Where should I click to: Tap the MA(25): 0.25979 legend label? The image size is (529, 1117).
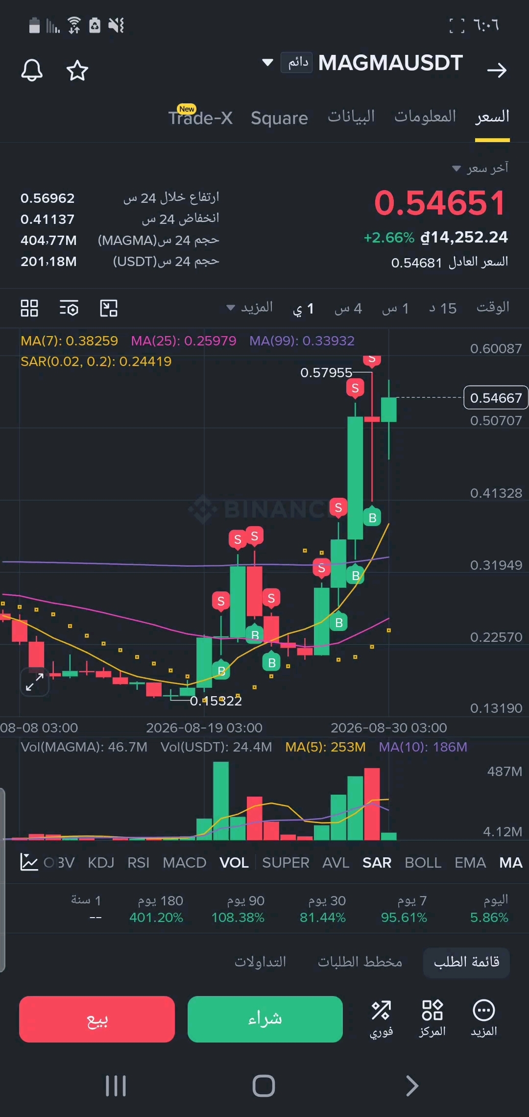click(184, 341)
